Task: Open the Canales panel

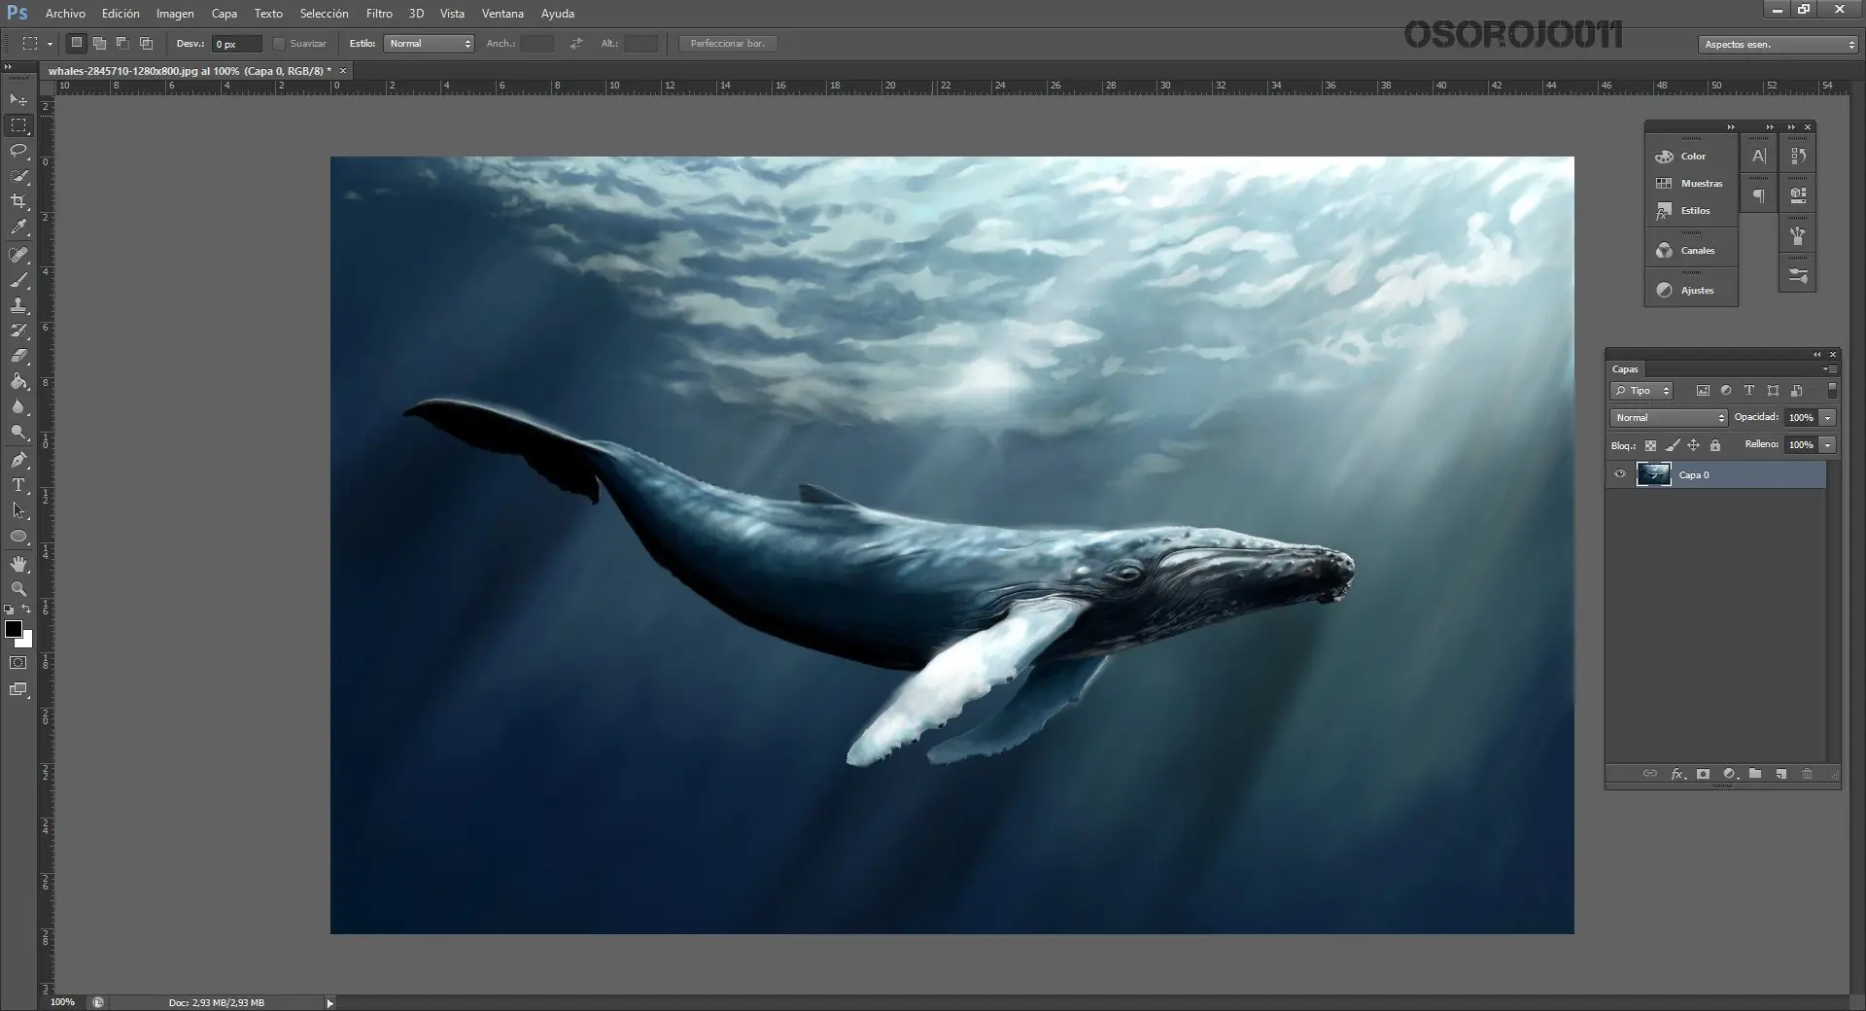Action: [1691, 250]
